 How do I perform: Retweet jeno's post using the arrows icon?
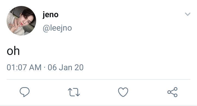74,92
